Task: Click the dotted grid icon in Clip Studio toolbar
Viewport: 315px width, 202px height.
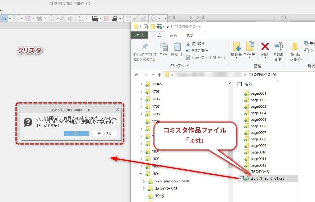Action: (4, 18)
